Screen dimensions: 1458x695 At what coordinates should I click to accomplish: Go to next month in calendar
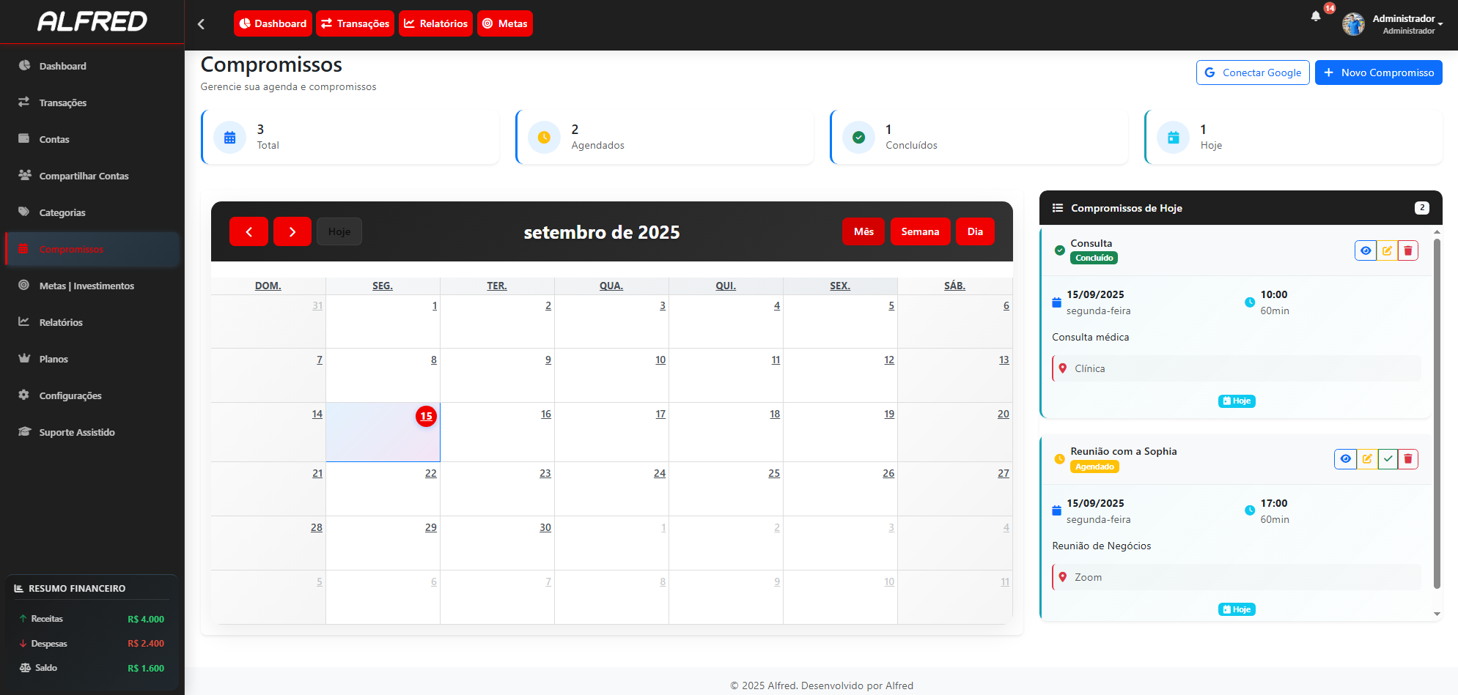tap(292, 231)
